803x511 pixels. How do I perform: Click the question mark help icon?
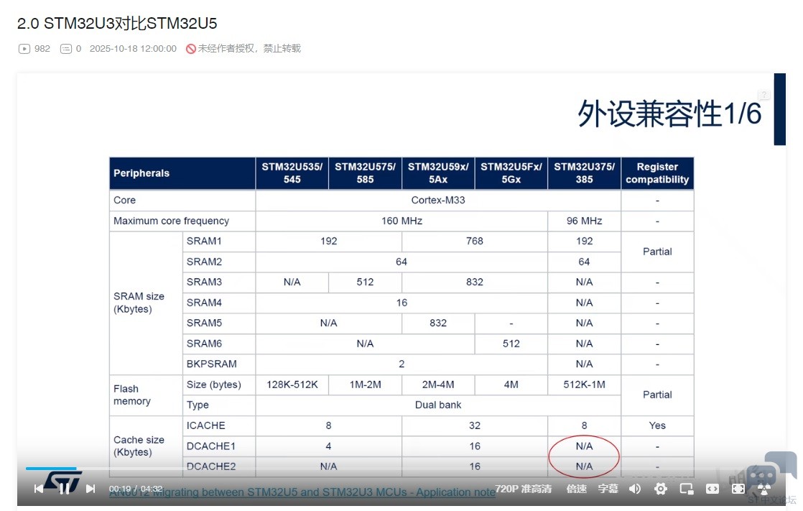[x=763, y=95]
